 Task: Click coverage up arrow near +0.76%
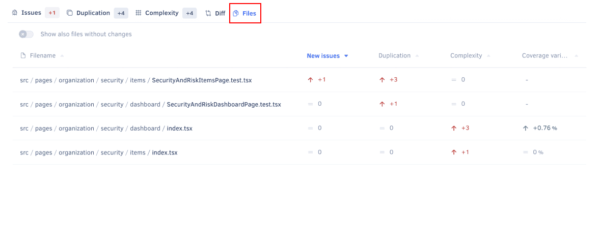tap(526, 128)
